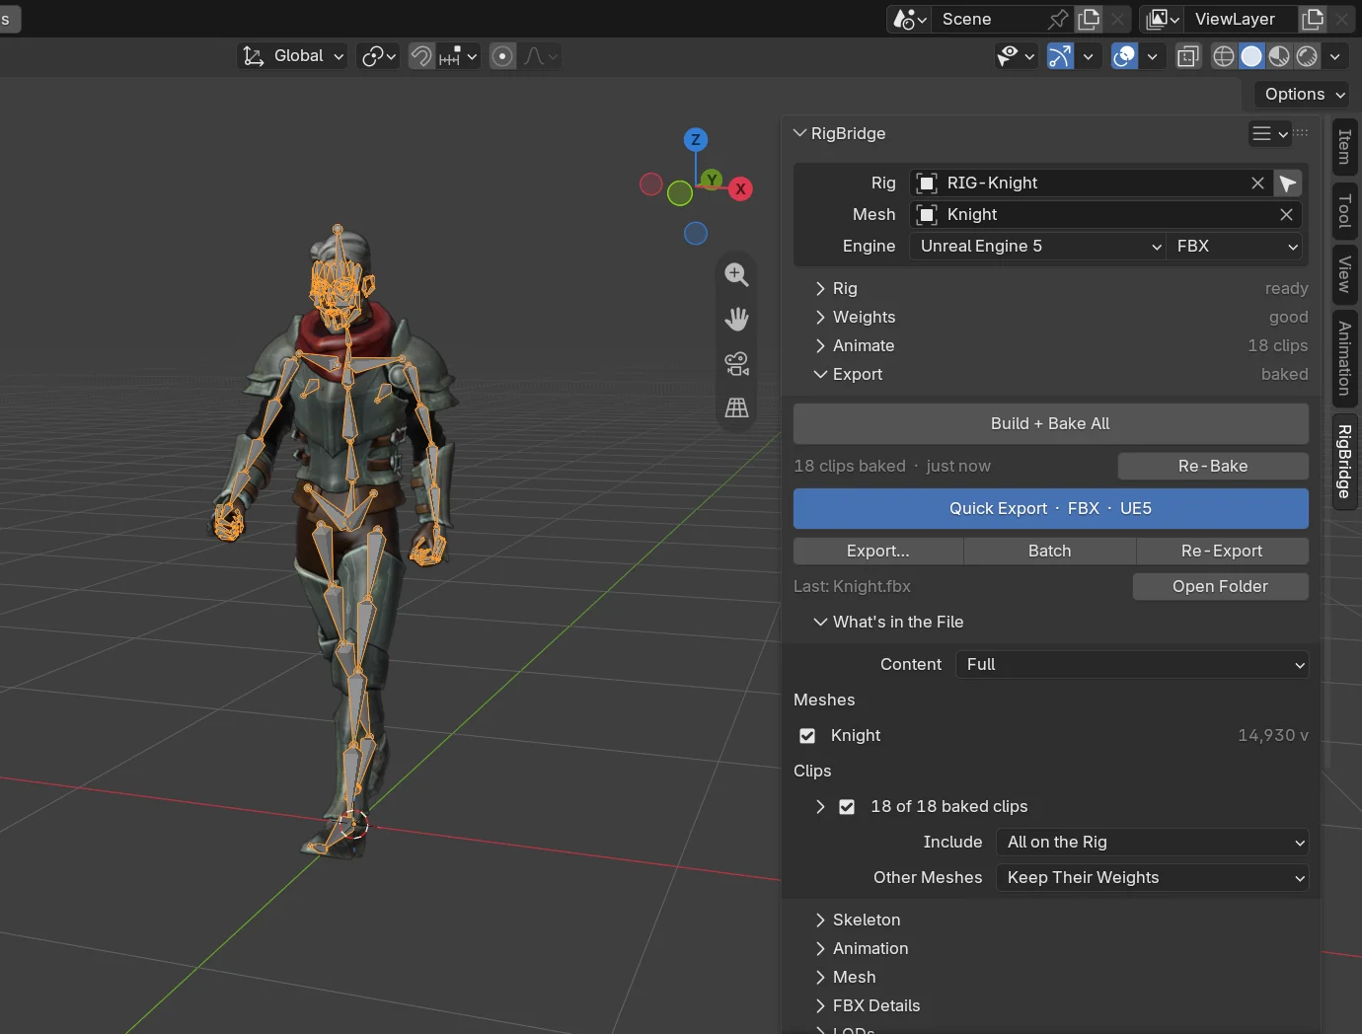The width and height of the screenshot is (1362, 1034).
Task: Click the Re-Bake button
Action: (1213, 466)
